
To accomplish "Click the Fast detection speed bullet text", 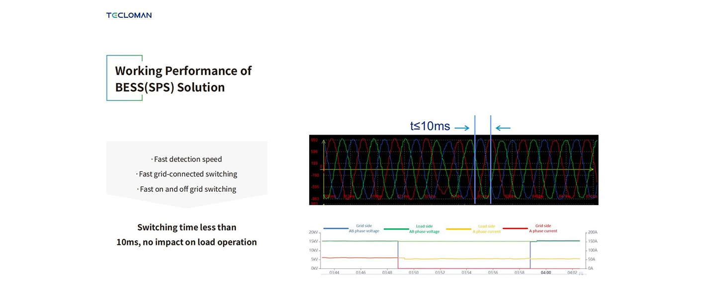I will tap(187, 159).
